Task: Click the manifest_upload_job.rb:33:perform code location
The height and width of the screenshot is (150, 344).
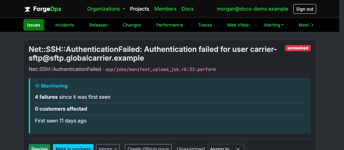Action: click(x=161, y=69)
